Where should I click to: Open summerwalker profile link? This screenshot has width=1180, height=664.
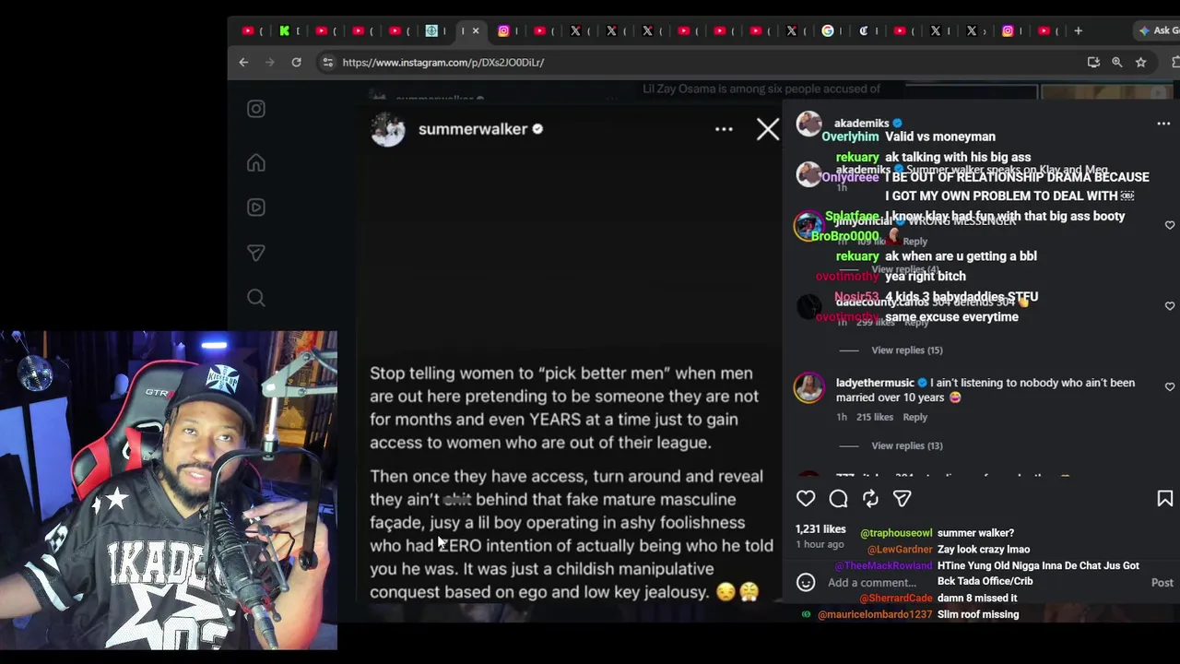coord(473,129)
